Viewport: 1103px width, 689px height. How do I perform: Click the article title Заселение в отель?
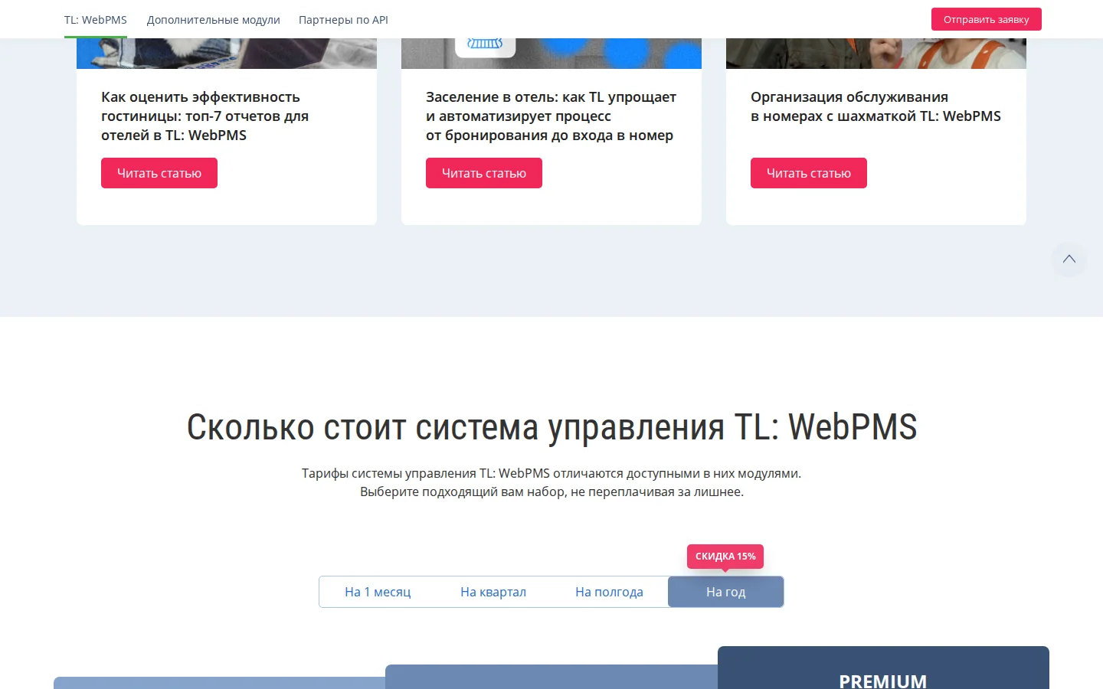coord(551,116)
